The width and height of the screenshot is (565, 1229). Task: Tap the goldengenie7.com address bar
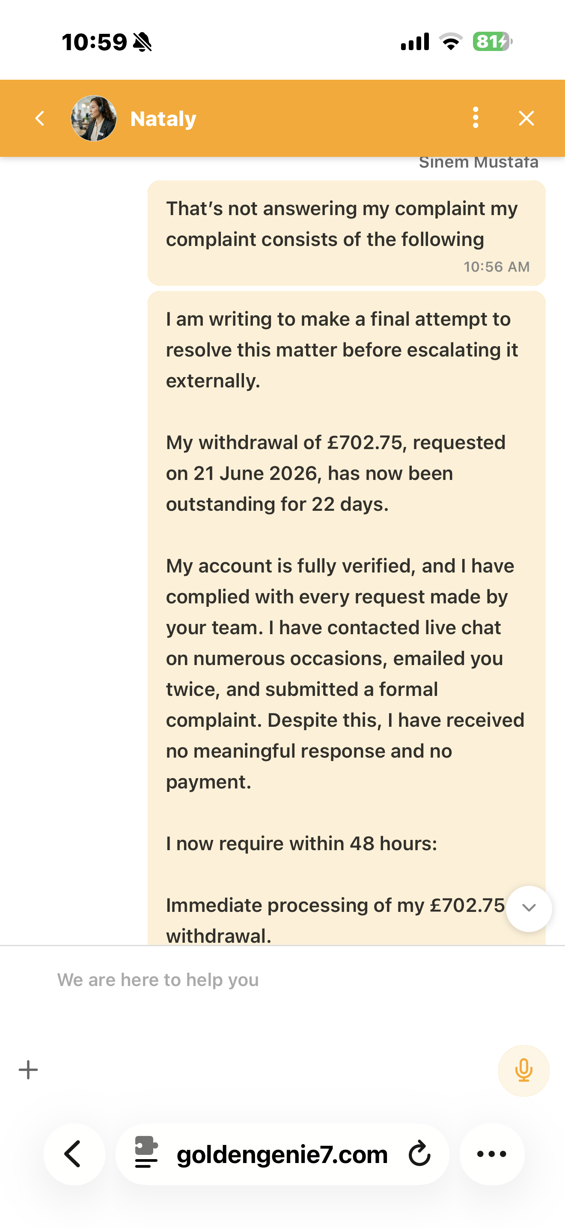coord(282,1154)
